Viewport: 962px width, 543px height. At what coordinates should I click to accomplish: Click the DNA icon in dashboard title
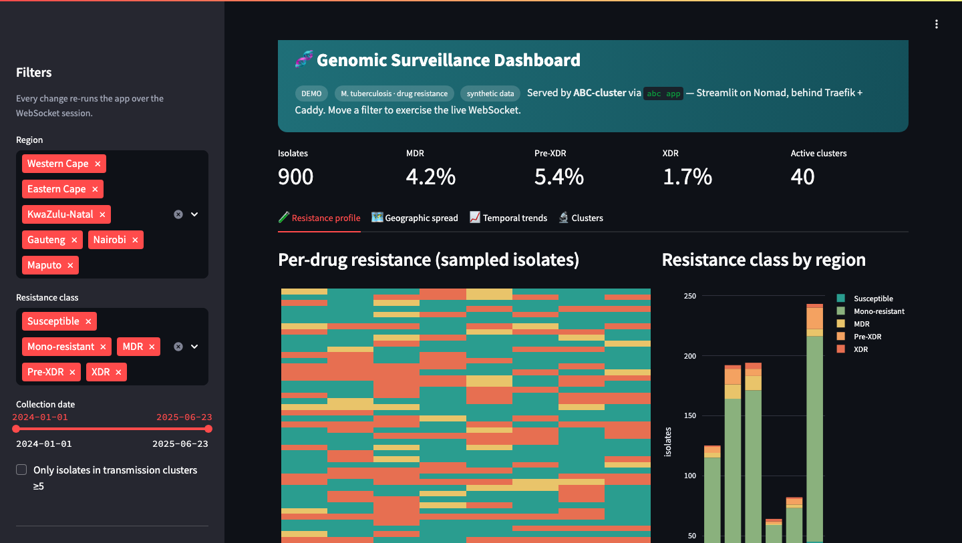[x=304, y=59]
